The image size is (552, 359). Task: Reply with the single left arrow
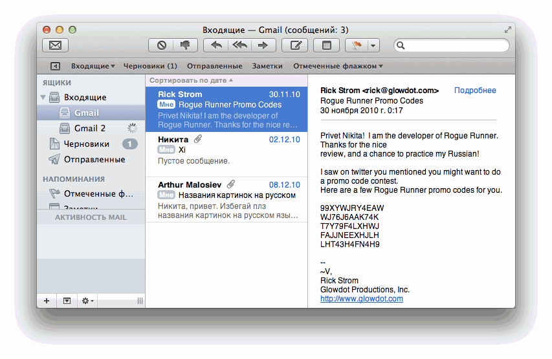click(216, 45)
